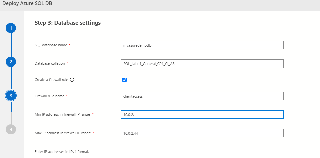The height and width of the screenshot is (158, 320).
Task: Click the Min IP address input
Action: point(202,115)
